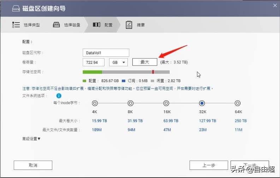The height and width of the screenshot is (178, 280).
Task: Click the 配置 step icon
Action: [x=96, y=25]
